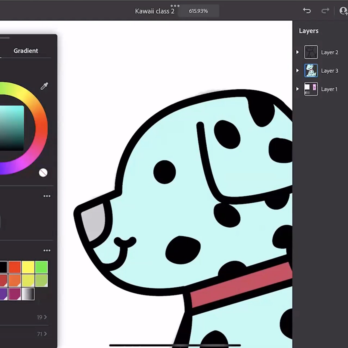Pick the bright green swatch
348x348 pixels.
coord(41,267)
